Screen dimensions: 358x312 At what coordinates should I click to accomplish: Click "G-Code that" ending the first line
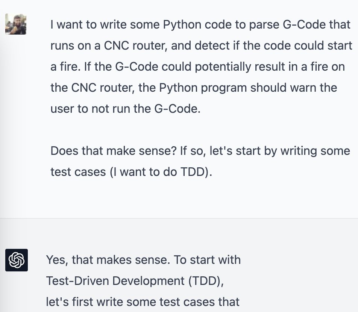pos(317,24)
